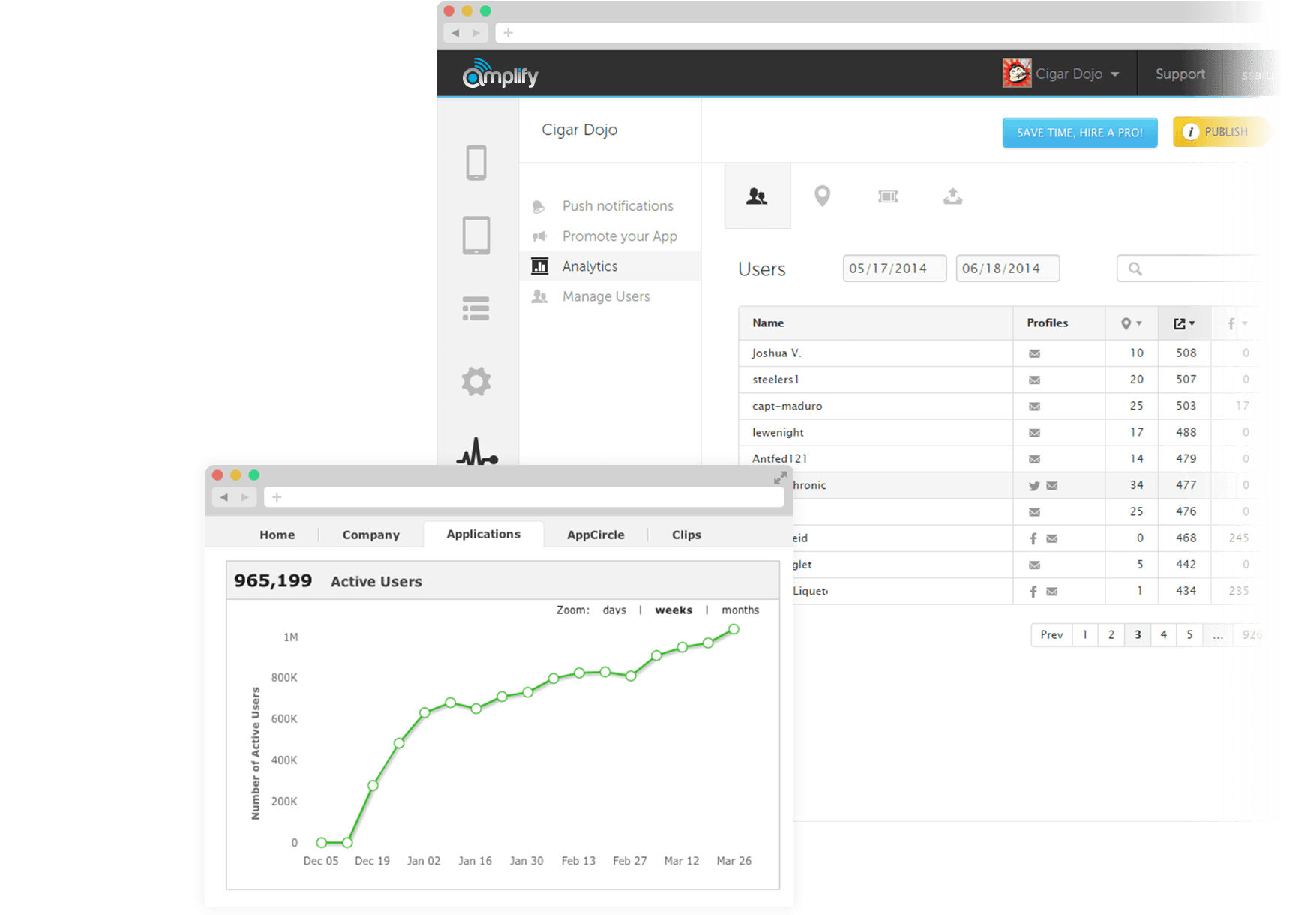This screenshot has width=1290, height=915.
Task: Click Facebook icon in the 434 row
Action: click(1033, 591)
